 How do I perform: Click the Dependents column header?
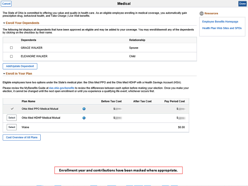tap(29, 40)
